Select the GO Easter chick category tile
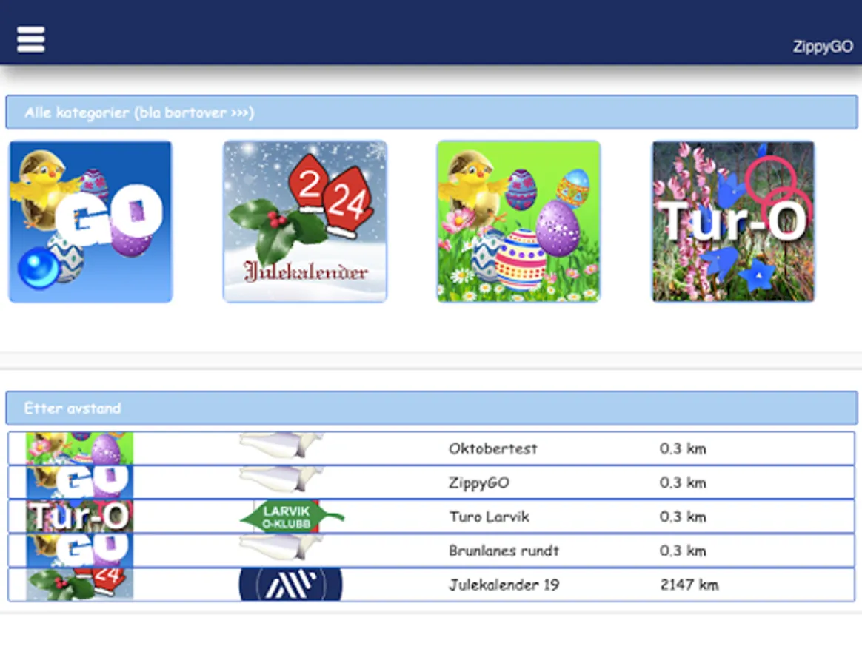The height and width of the screenshot is (666, 862). tap(90, 221)
